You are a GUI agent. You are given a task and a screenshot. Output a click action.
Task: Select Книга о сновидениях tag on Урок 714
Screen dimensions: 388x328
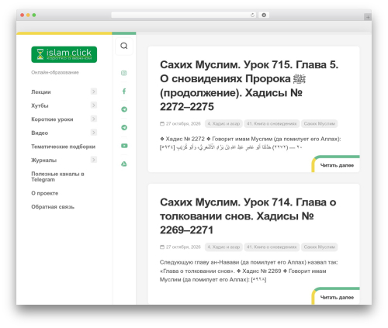coord(272,247)
